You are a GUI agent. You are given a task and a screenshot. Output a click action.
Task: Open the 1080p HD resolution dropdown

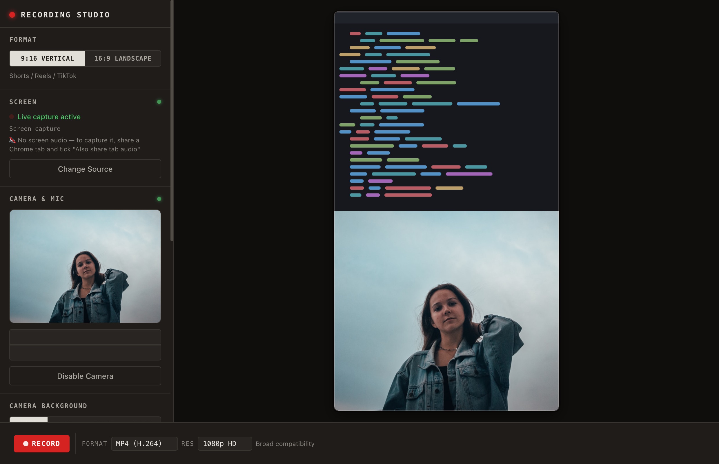point(225,443)
